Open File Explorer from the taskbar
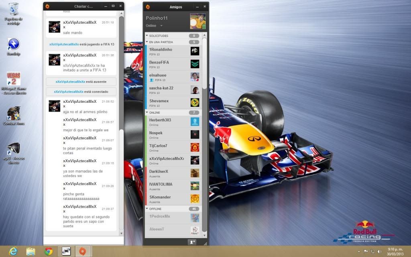Image resolution: width=411 pixels, height=257 pixels. click(x=31, y=251)
